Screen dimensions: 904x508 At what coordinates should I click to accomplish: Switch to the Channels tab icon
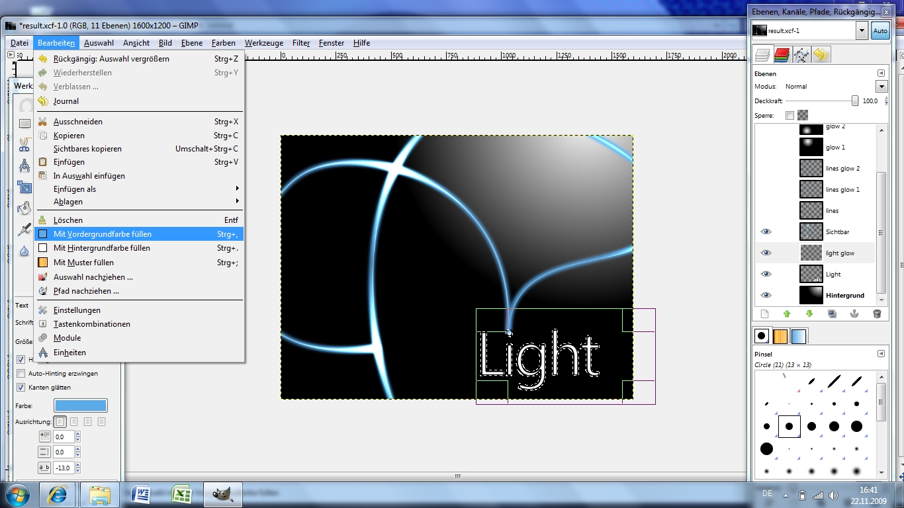(782, 54)
